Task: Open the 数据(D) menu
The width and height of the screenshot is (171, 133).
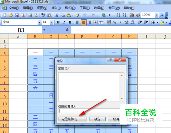Action: 99,8
